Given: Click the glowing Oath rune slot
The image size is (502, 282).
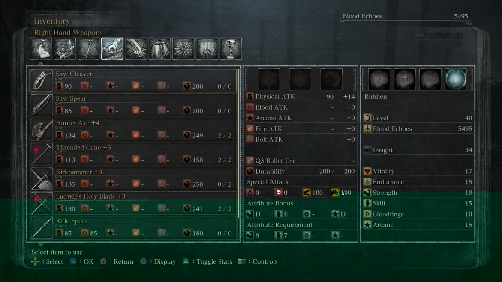Looking at the screenshot, I should click(x=456, y=79).
